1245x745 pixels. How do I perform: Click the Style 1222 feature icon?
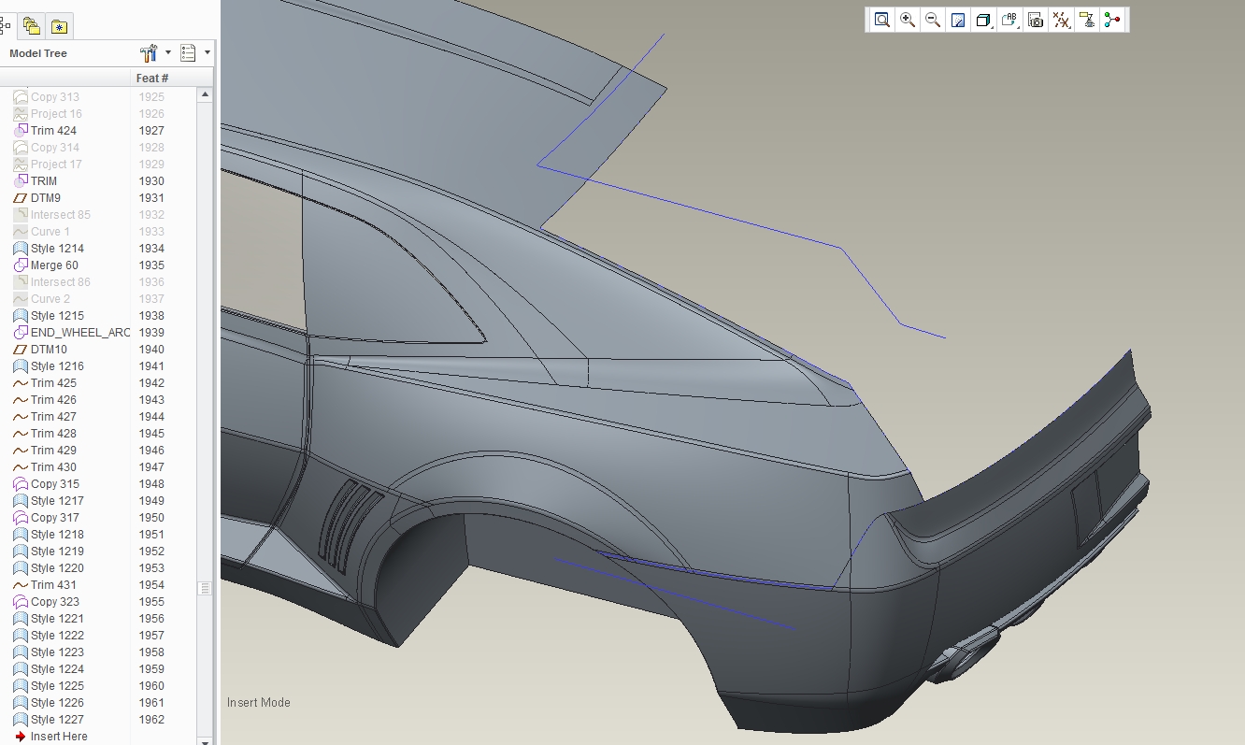coord(21,636)
